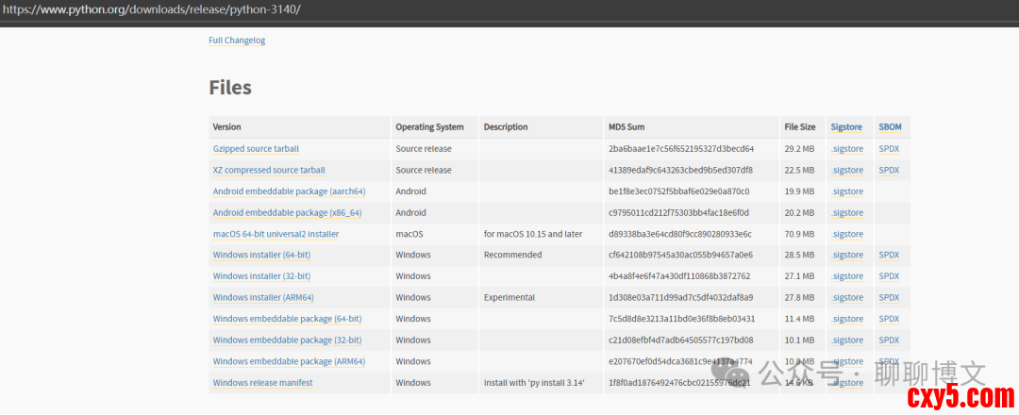The image size is (1019, 415).
Task: Click the python.org URL in address bar
Action: [x=152, y=9]
